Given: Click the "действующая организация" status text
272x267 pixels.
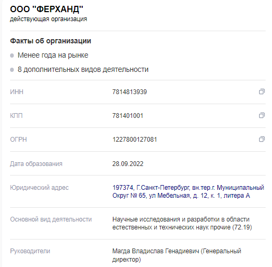Looking at the screenshot, I should (48, 19).
